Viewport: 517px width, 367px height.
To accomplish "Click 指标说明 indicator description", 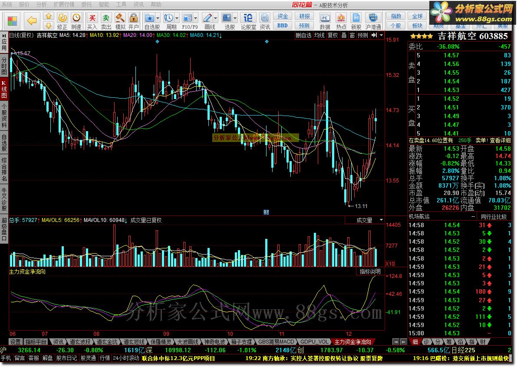I will click(370, 271).
